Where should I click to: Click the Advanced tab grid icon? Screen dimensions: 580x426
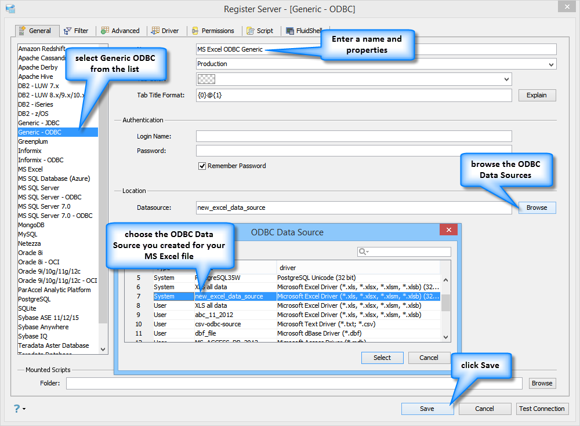[x=105, y=30]
